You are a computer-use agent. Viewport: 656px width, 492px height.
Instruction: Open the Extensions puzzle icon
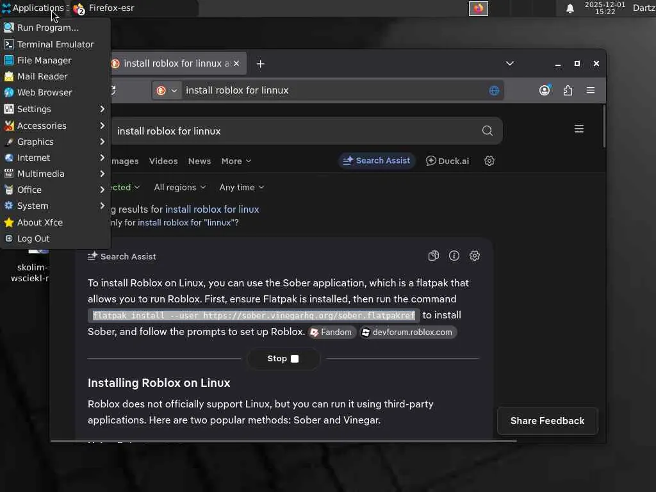(568, 90)
